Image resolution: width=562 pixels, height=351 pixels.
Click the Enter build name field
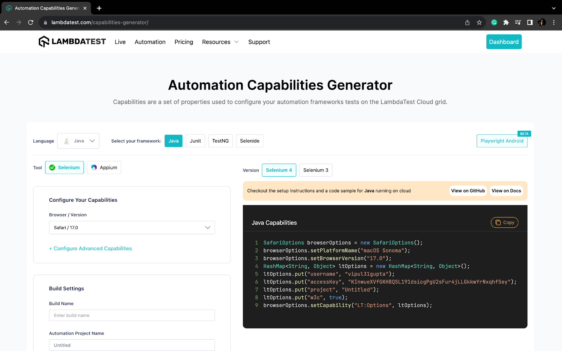(132, 315)
